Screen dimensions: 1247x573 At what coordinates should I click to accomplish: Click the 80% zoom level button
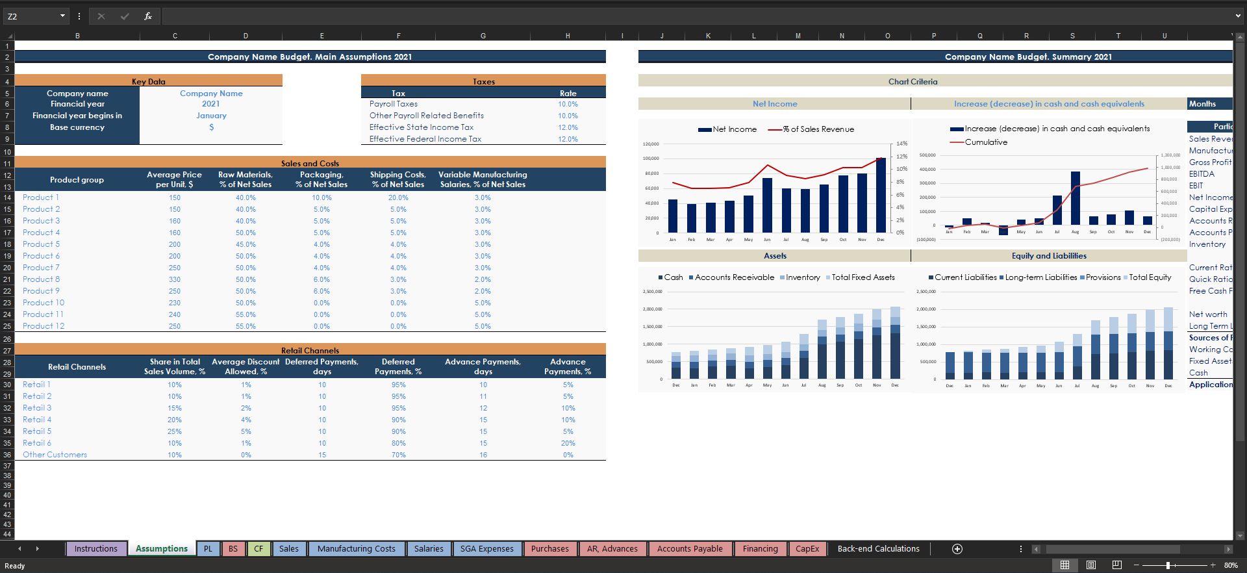point(1231,565)
